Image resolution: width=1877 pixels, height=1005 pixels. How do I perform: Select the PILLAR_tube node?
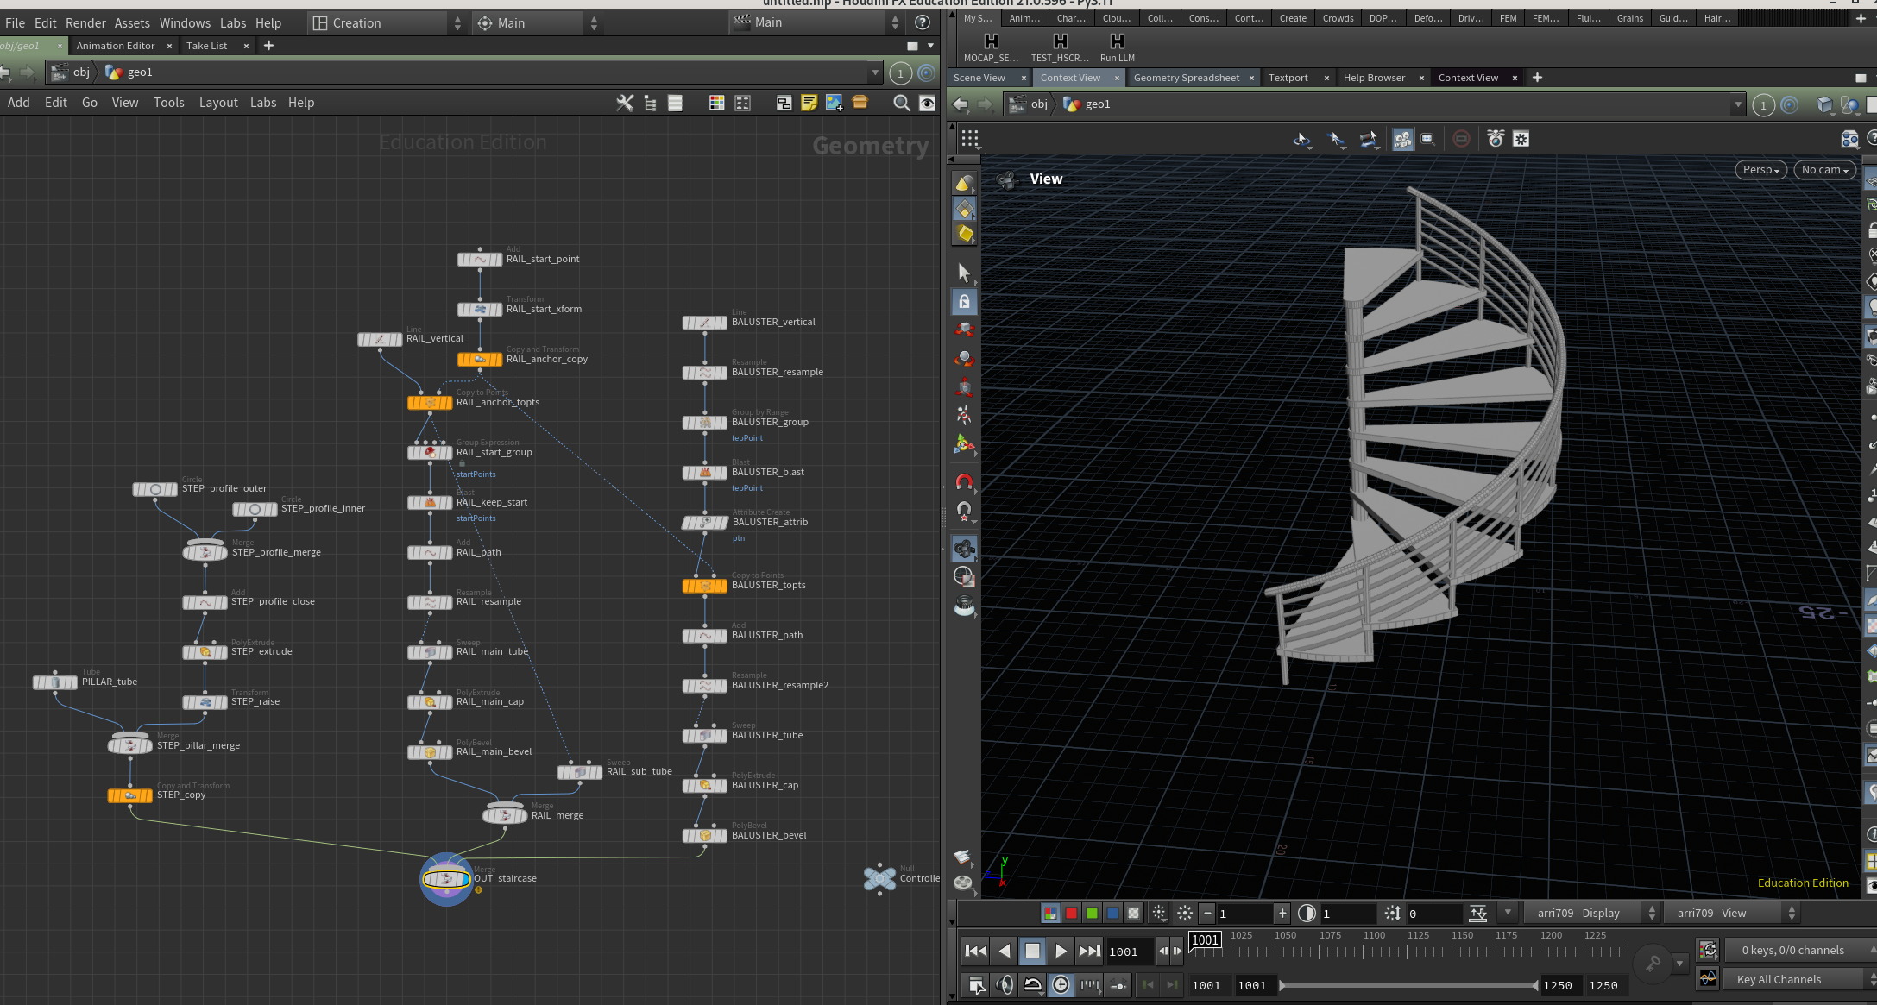(55, 682)
